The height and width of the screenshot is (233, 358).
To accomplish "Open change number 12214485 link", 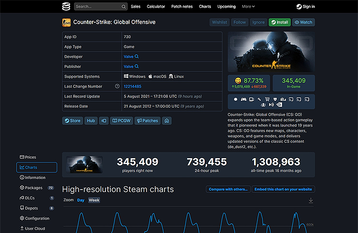I will click(x=133, y=86).
